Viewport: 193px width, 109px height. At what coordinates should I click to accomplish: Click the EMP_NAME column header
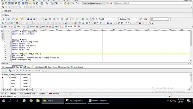(x=16, y=75)
